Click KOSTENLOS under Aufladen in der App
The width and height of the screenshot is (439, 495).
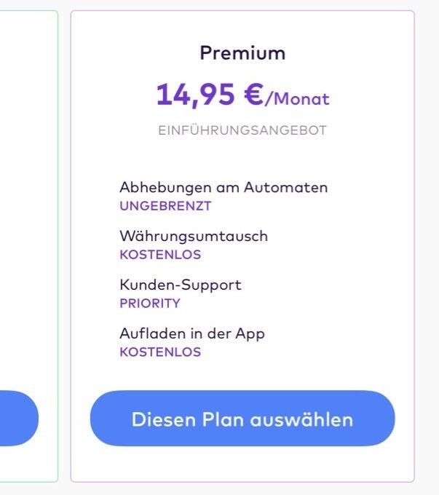click(x=160, y=352)
